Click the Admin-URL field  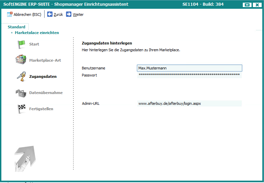(190, 103)
